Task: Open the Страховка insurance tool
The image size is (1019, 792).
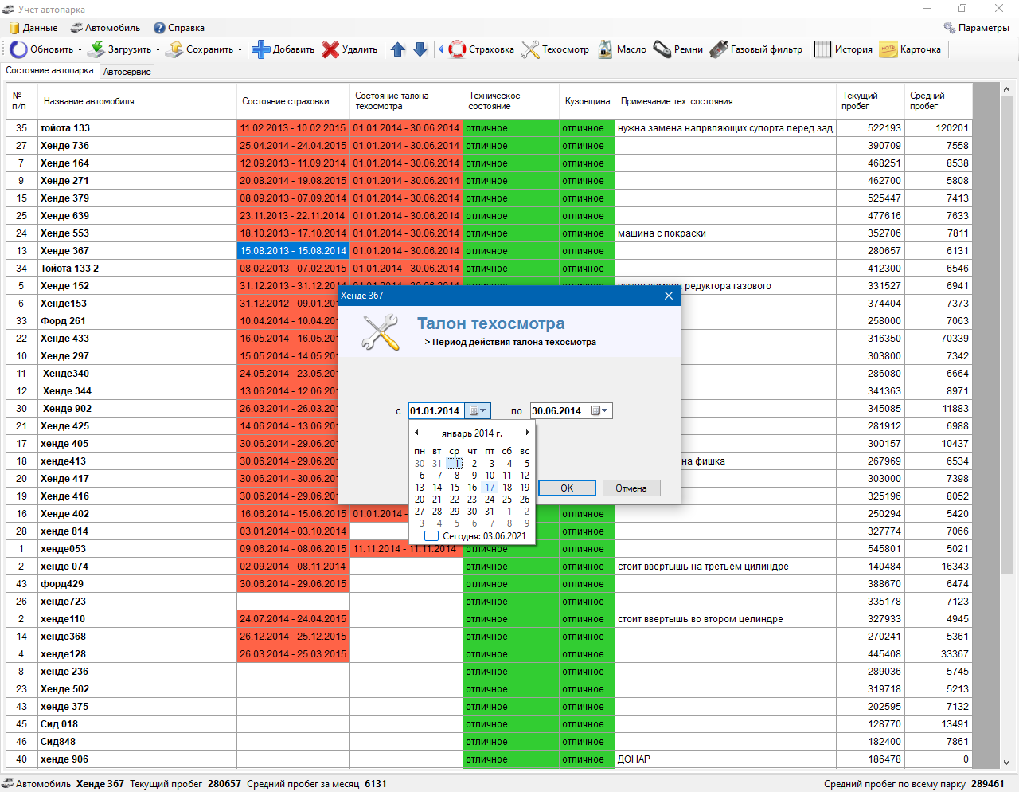Action: pyautogui.click(x=482, y=49)
